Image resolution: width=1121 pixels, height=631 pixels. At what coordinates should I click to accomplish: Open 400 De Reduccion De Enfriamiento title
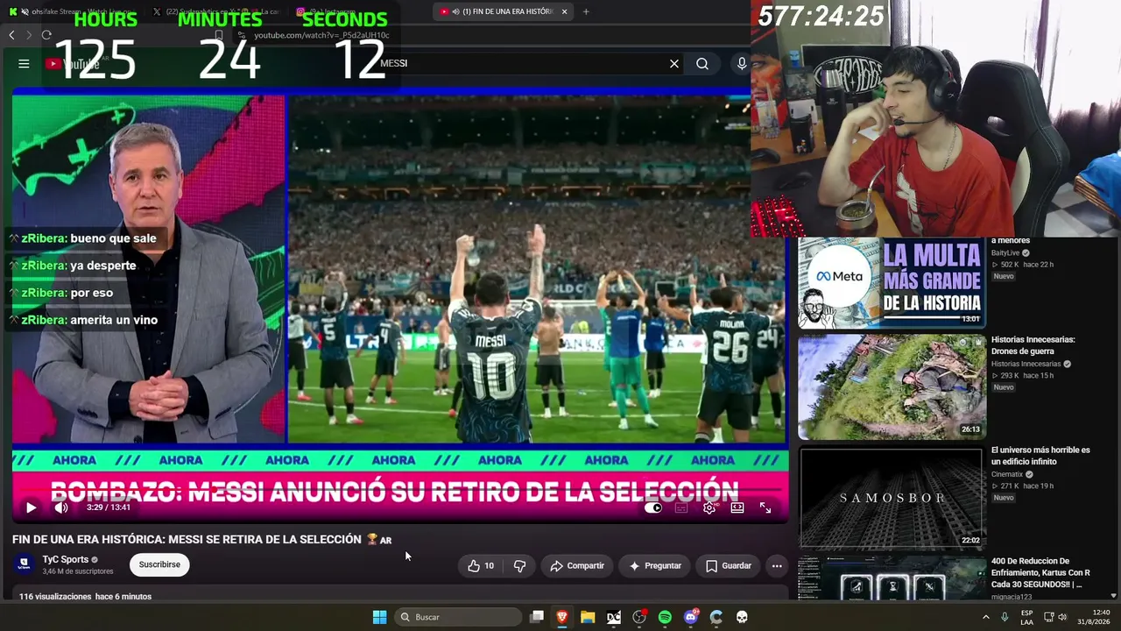tap(1040, 572)
